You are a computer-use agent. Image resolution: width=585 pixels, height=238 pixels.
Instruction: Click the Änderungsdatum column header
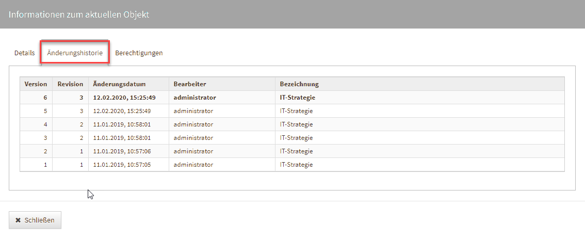(x=119, y=84)
